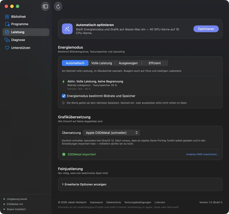Click the Diagnose stethoscope icon

[7, 40]
